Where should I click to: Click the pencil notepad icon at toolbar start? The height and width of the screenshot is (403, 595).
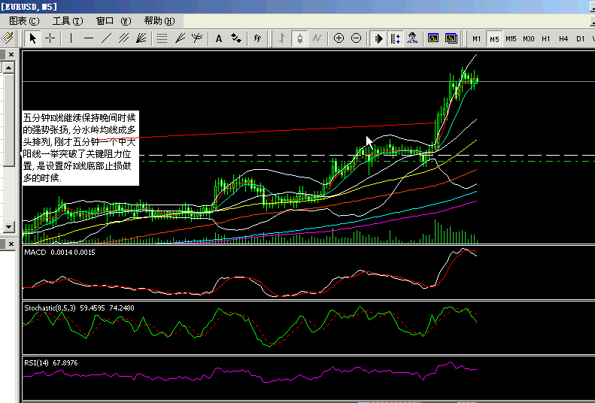(8, 38)
